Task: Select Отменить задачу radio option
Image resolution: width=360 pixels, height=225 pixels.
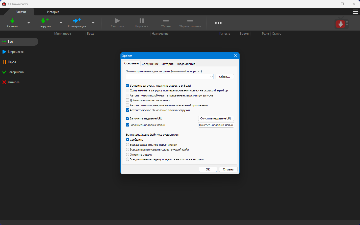Action: pyautogui.click(x=127, y=155)
